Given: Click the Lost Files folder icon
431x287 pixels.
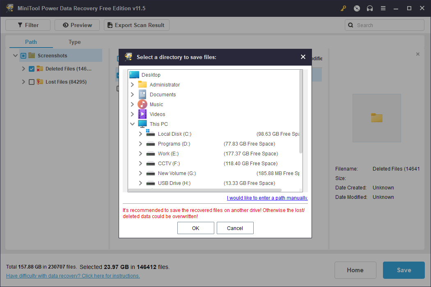Looking at the screenshot, I should point(40,82).
